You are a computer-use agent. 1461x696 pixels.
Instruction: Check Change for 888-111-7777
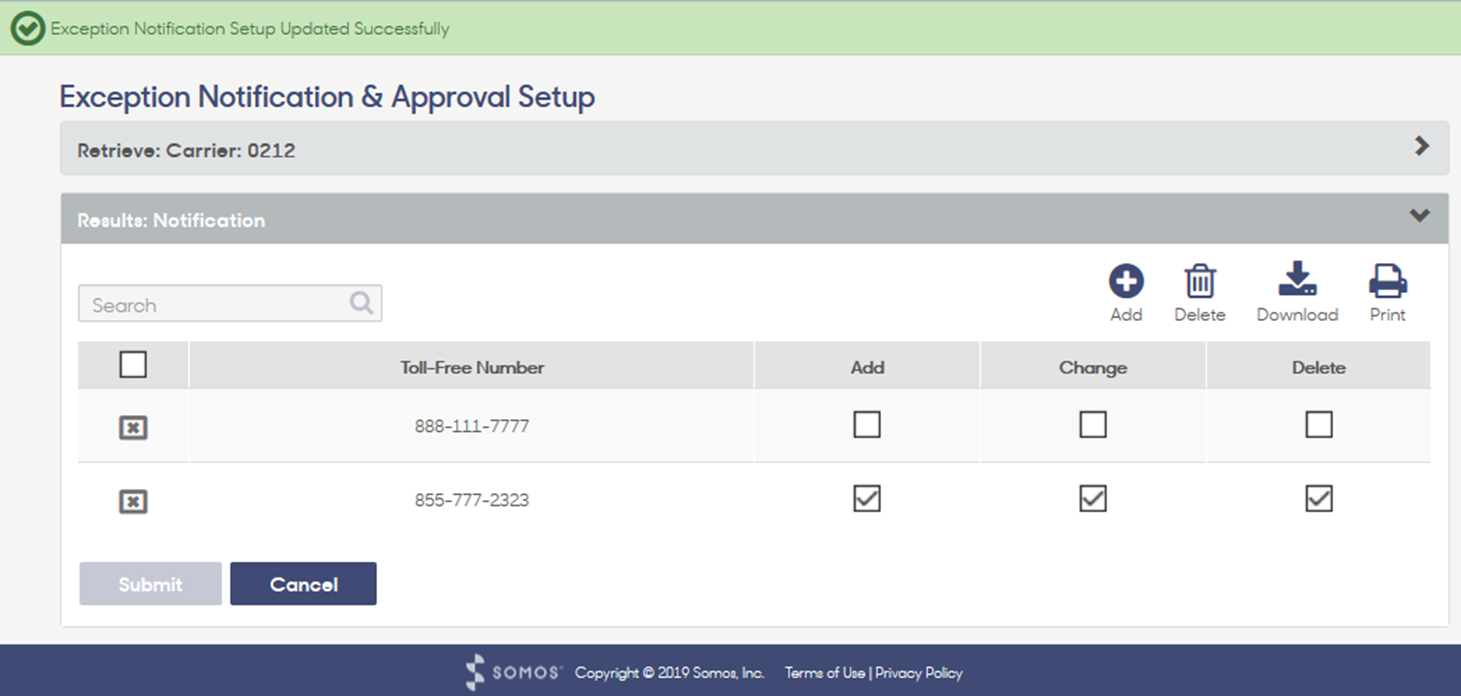1093,424
